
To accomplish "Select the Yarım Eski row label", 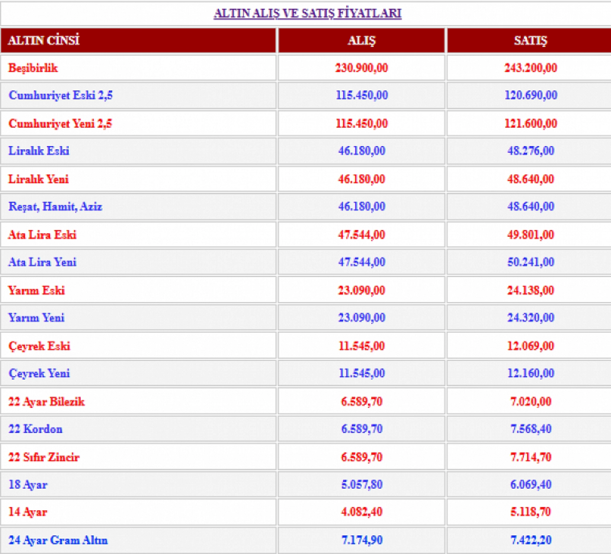I will tap(36, 290).
